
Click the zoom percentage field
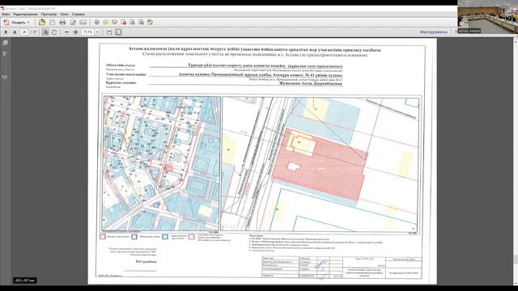coord(88,32)
